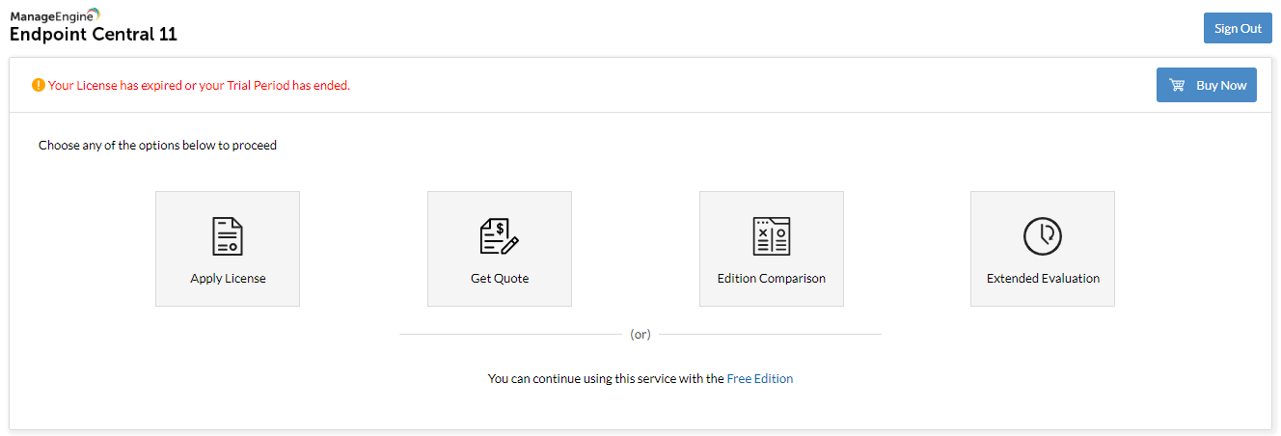Click the license expired warning text
Image resolution: width=1281 pixels, height=436 pixels.
click(x=199, y=85)
